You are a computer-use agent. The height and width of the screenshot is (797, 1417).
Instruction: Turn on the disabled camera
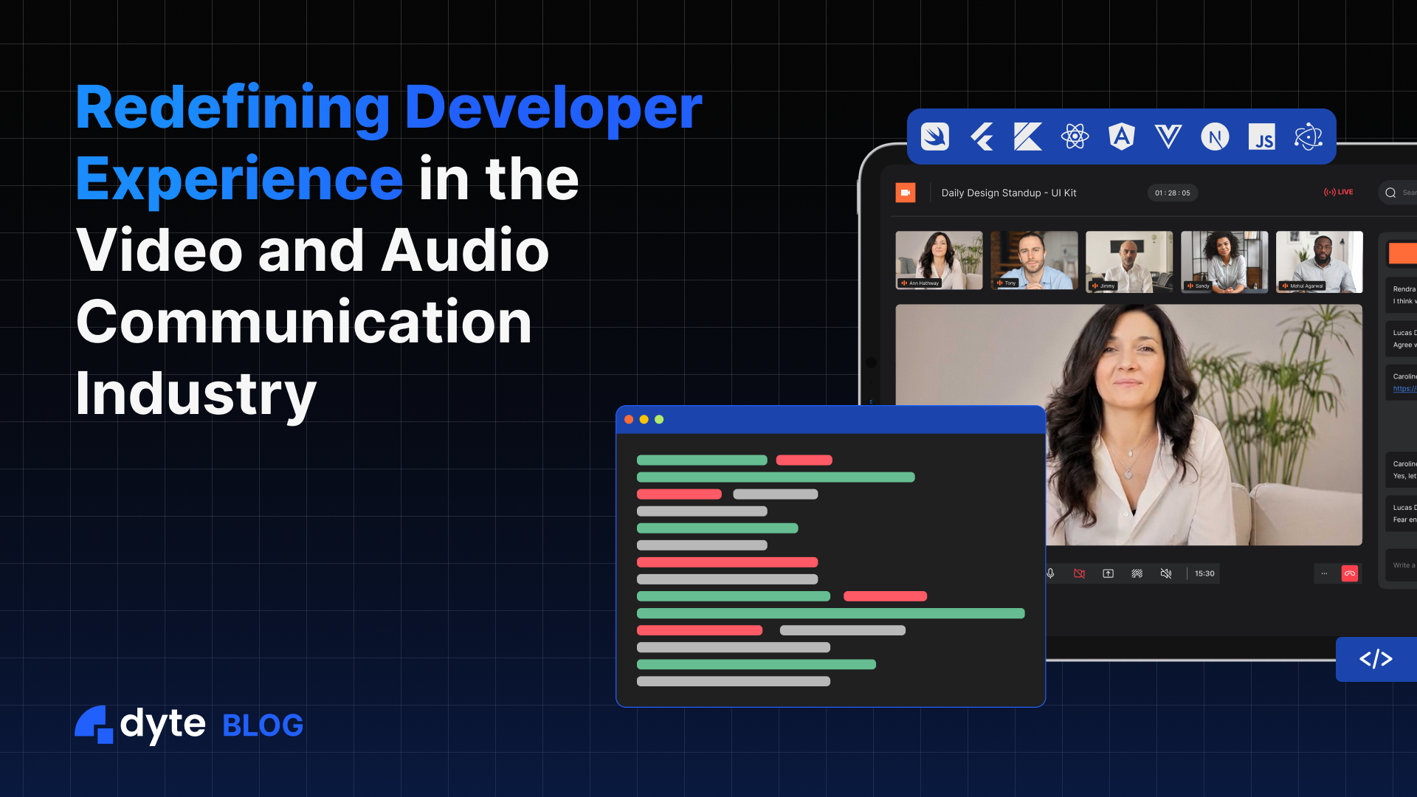[x=1079, y=573]
